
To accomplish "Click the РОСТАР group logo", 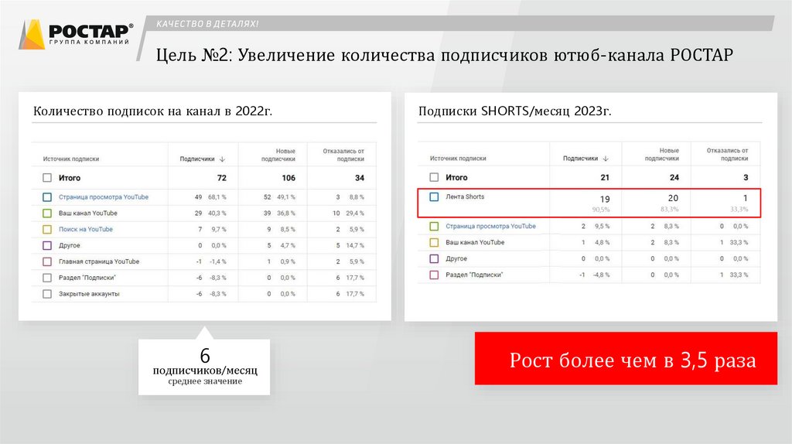I will [77, 34].
